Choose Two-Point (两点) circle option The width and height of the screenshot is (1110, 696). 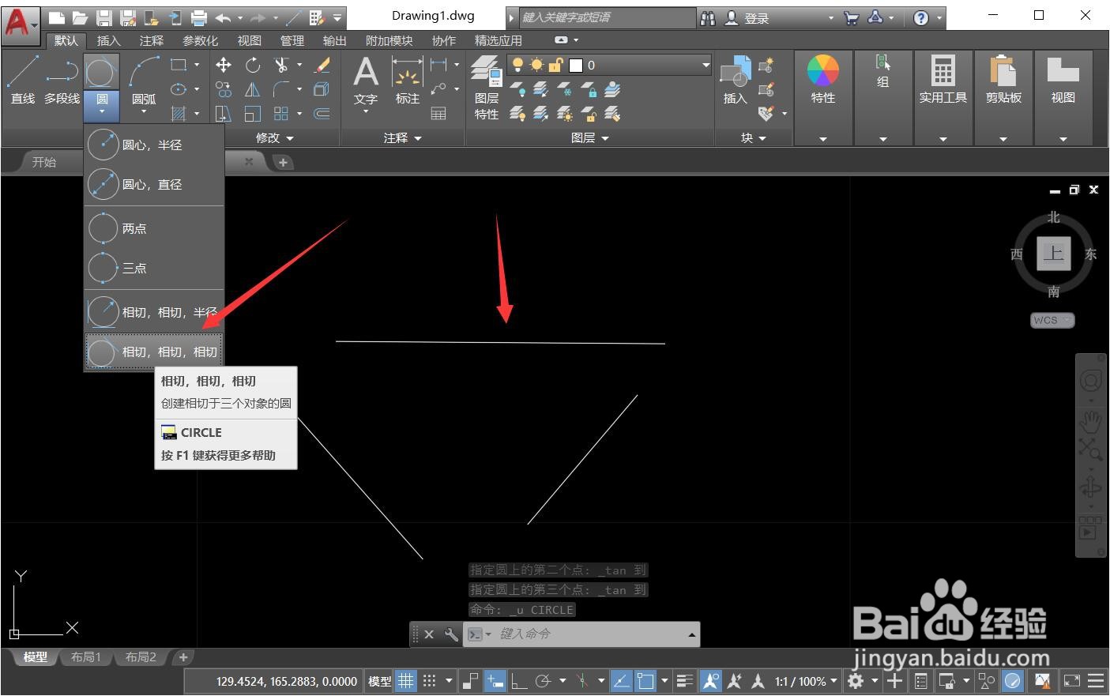coord(154,228)
